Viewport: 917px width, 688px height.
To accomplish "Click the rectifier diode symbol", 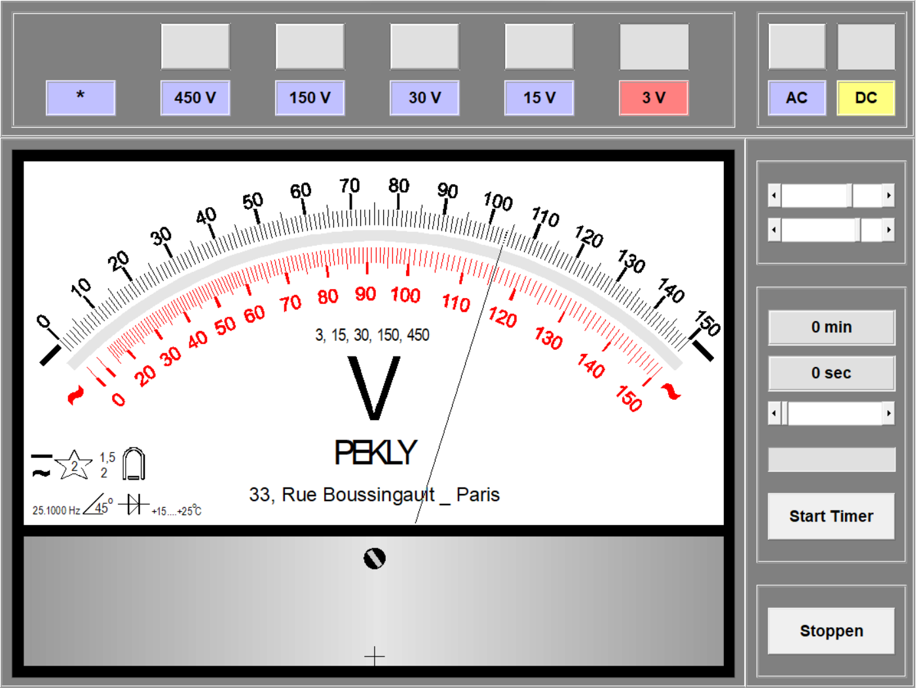I will coord(134,504).
